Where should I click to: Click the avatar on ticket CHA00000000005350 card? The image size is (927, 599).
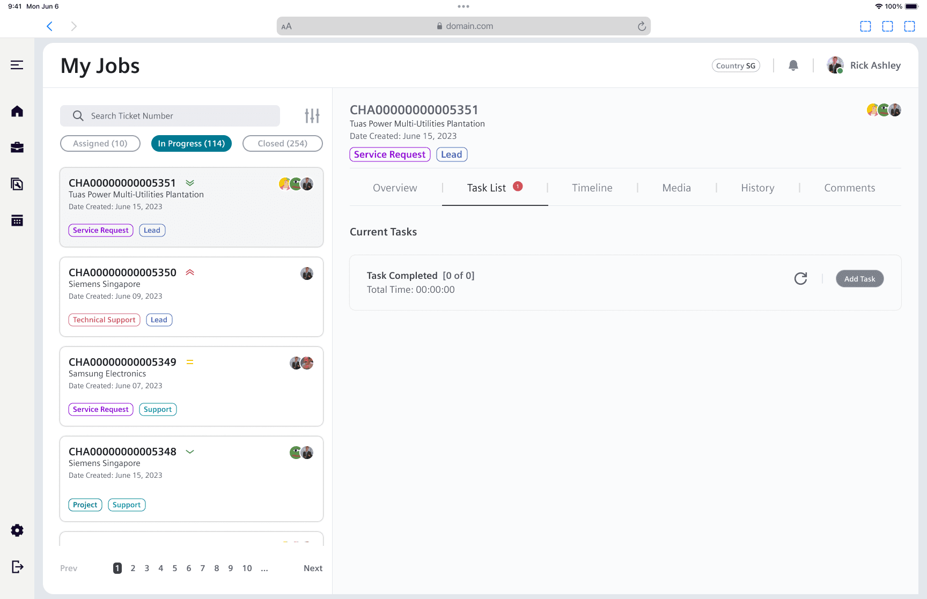coord(307,273)
